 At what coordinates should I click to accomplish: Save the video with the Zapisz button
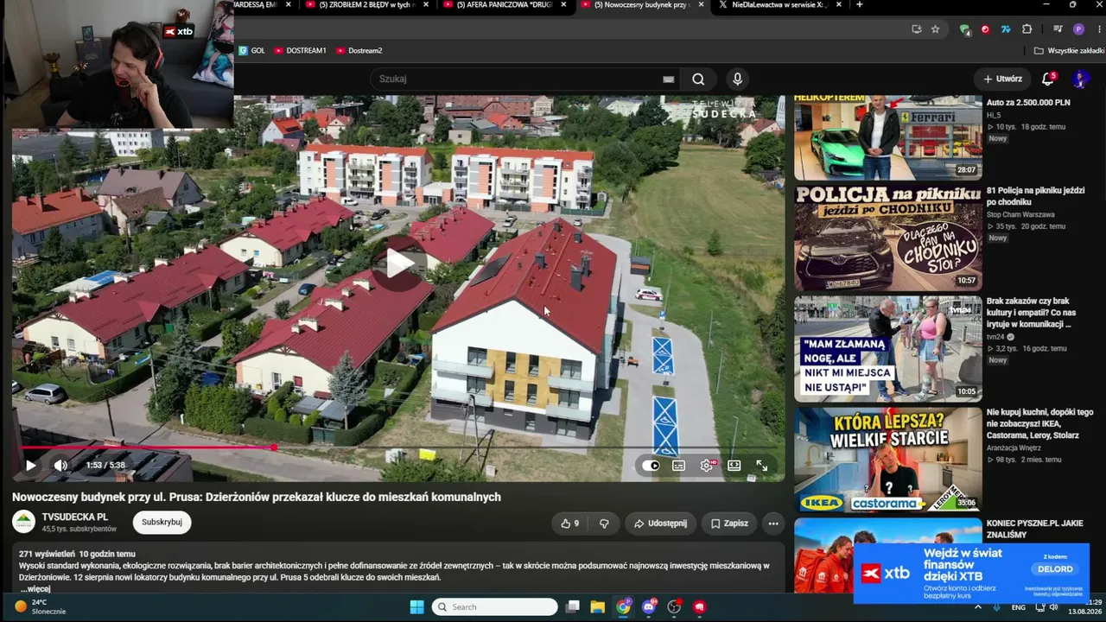coord(729,523)
